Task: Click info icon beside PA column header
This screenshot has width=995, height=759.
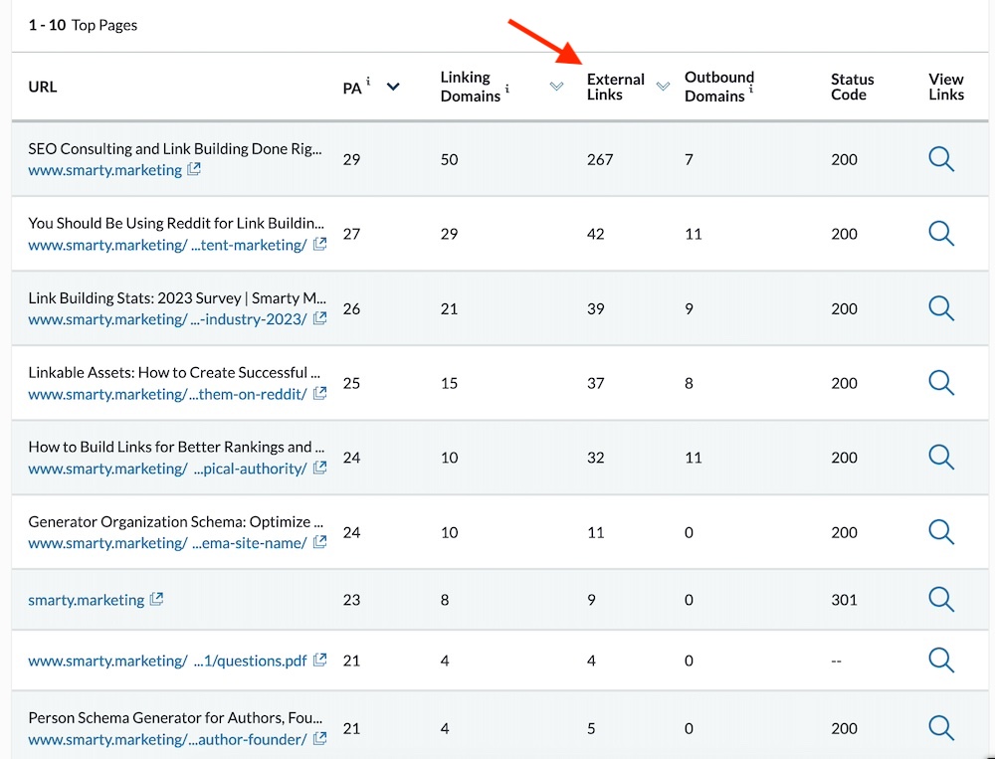Action: tap(368, 82)
